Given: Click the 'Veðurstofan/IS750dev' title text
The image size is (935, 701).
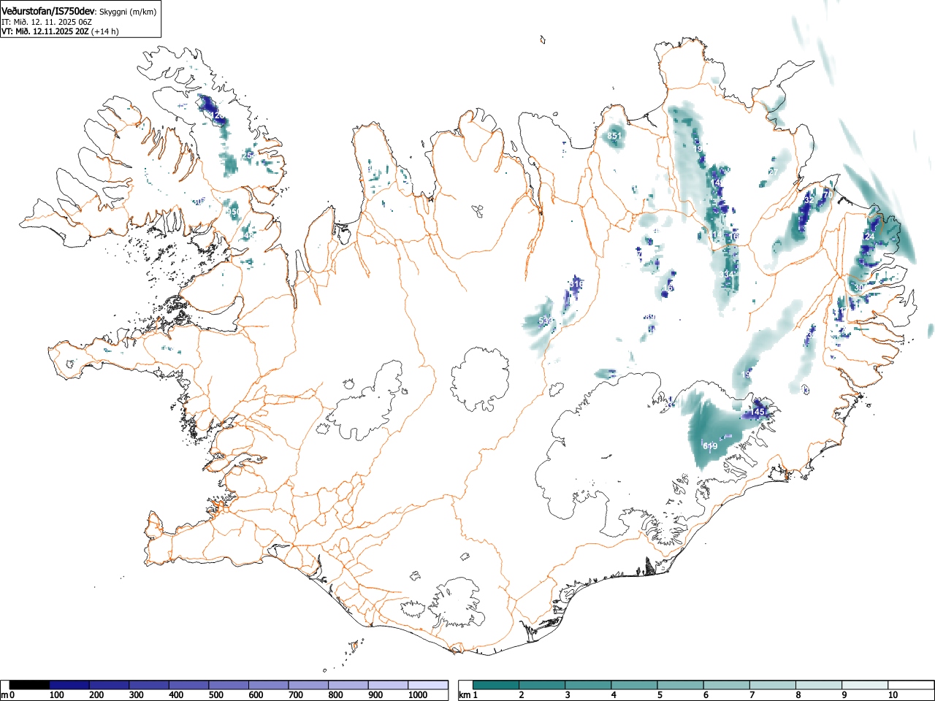Looking at the screenshot, I should pos(48,11).
